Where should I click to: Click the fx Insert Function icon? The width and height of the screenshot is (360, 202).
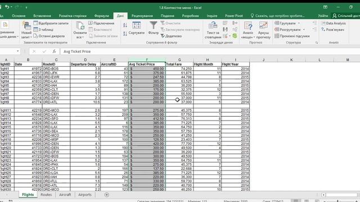coord(54,51)
